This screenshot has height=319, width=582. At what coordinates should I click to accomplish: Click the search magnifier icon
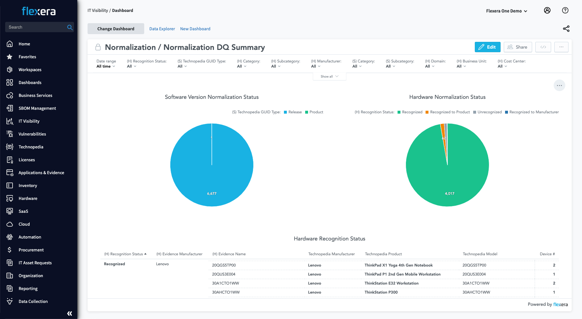[x=70, y=27]
